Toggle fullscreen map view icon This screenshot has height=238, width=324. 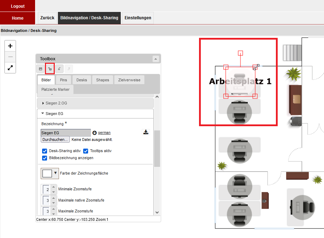10,68
